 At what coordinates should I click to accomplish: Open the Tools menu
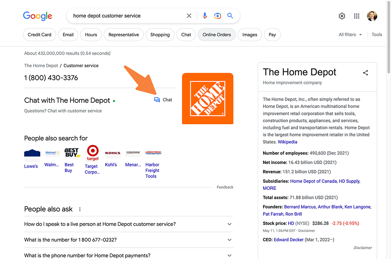coord(377,35)
